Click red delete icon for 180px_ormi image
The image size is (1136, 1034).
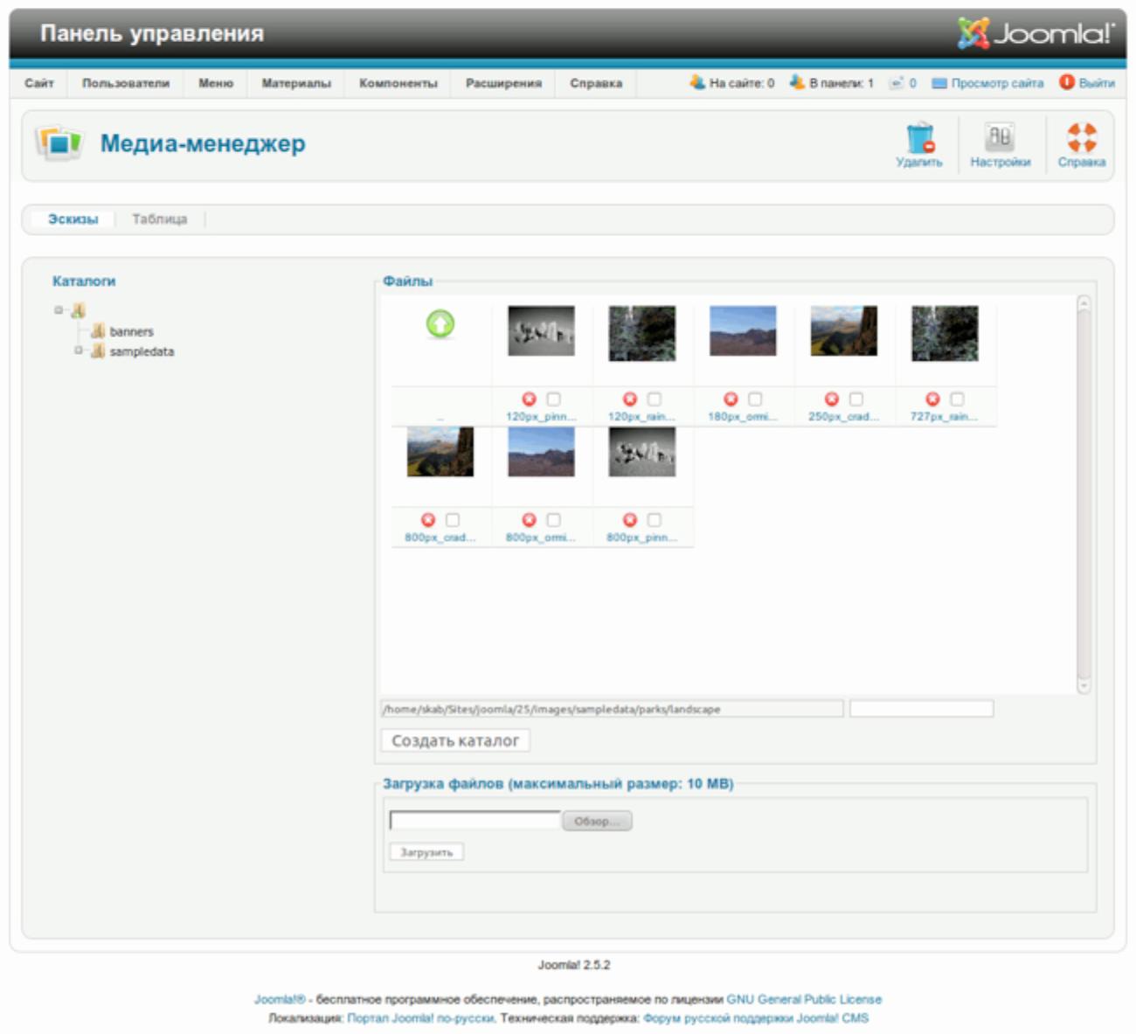click(x=731, y=399)
